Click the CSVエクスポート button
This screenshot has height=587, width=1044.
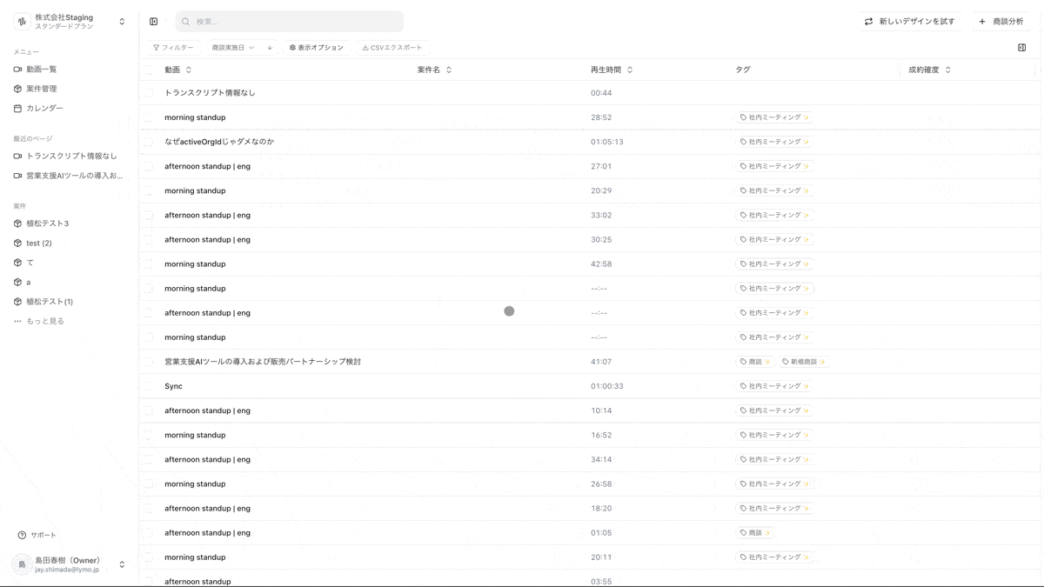(391, 48)
